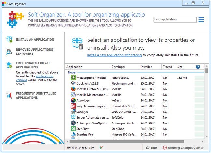
Task: Click the SiDiary 6 app icon
Action: 73,112
